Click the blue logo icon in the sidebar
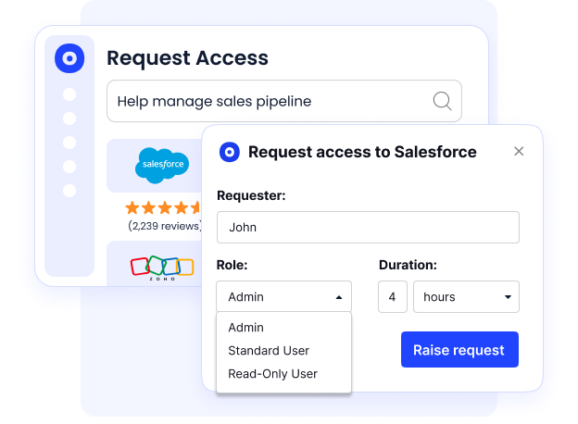Screen dimensions: 578x424 [x=69, y=58]
